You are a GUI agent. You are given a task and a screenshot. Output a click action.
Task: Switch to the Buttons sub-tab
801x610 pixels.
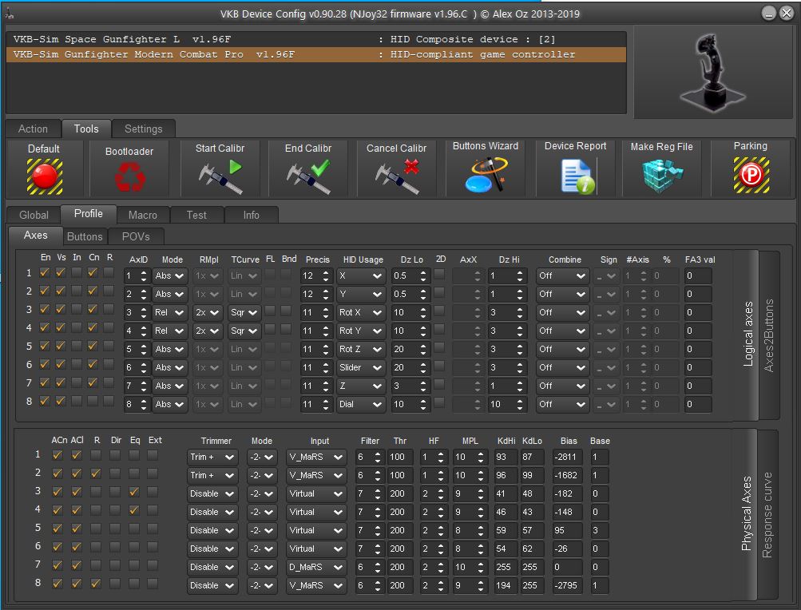click(85, 236)
